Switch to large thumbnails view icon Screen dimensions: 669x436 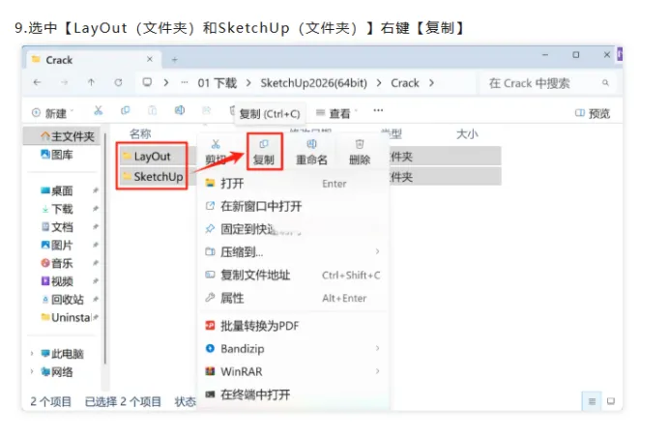611,401
